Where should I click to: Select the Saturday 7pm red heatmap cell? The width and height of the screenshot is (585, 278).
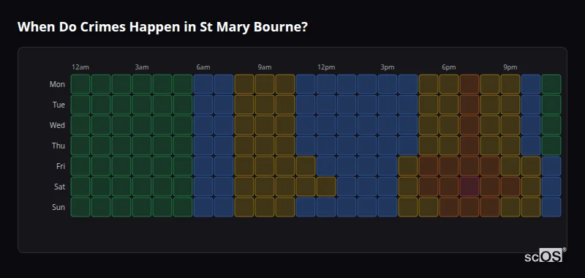(469, 187)
